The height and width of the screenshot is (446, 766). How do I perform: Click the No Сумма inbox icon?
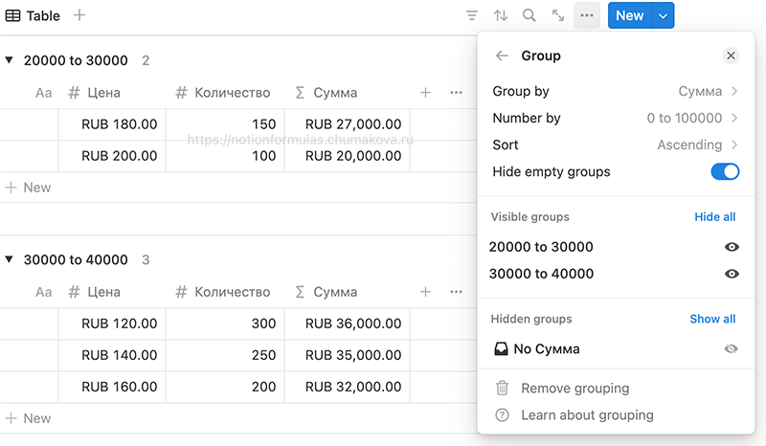pyautogui.click(x=501, y=348)
